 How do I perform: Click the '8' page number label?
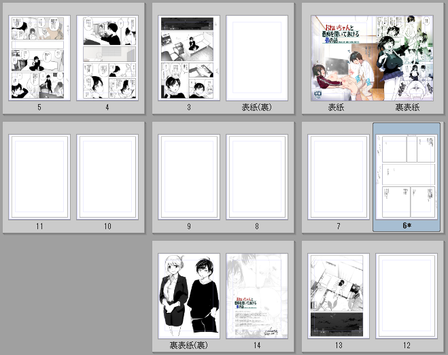pyautogui.click(x=257, y=226)
